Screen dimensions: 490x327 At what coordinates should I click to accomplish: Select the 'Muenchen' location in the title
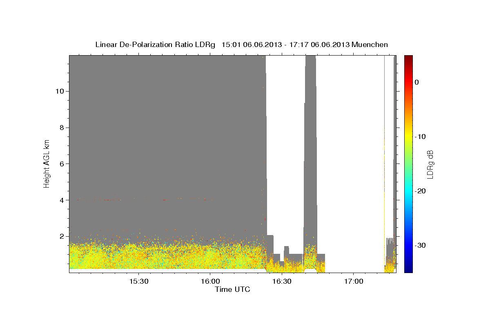click(x=370, y=45)
